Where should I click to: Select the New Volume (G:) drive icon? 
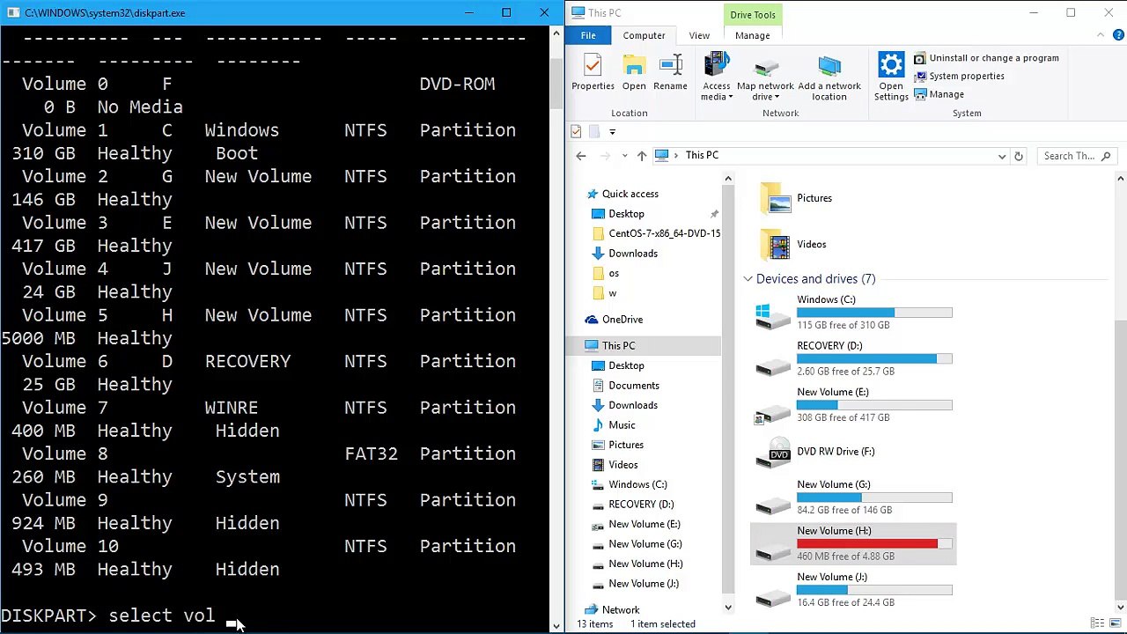coord(773,505)
